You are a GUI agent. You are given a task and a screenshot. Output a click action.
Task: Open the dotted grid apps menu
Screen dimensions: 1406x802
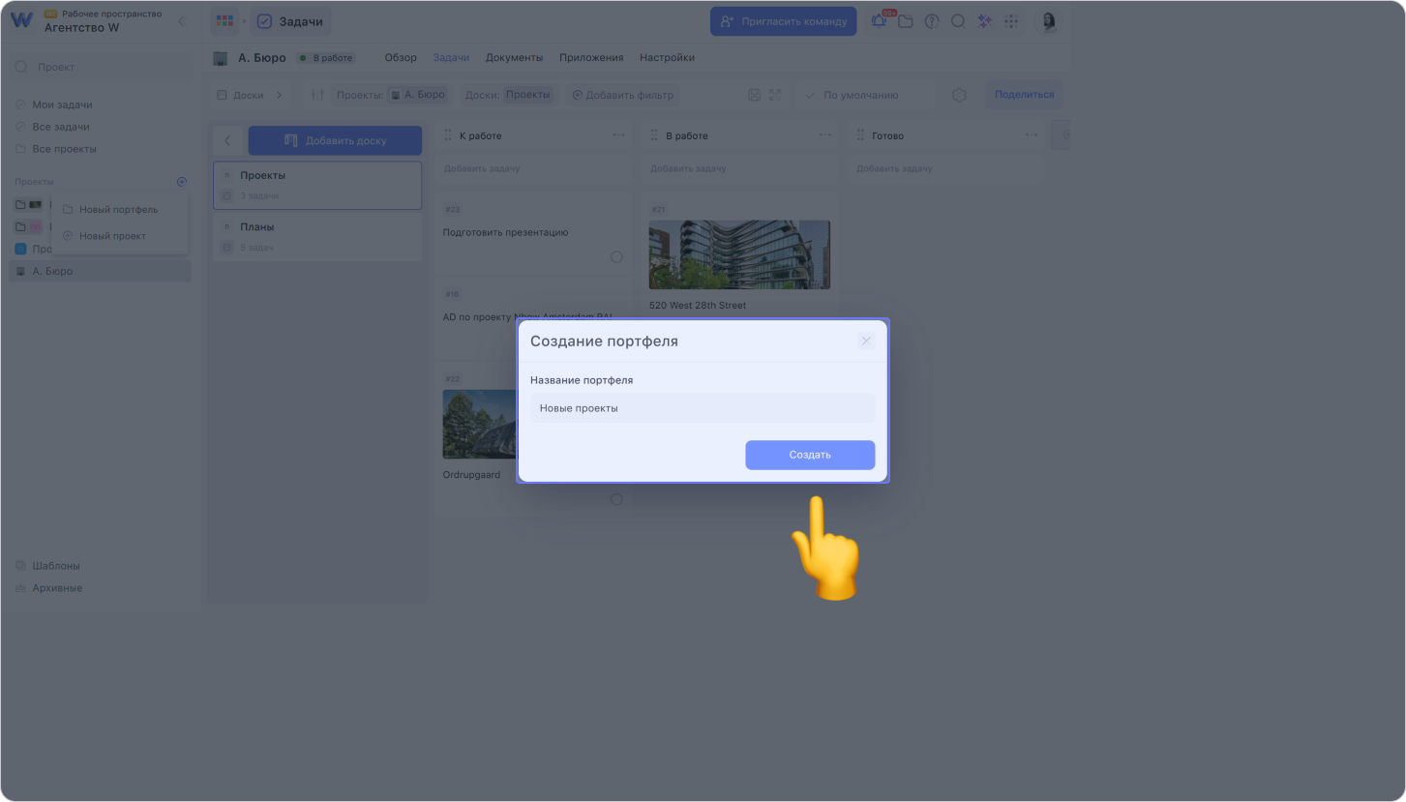point(1011,21)
